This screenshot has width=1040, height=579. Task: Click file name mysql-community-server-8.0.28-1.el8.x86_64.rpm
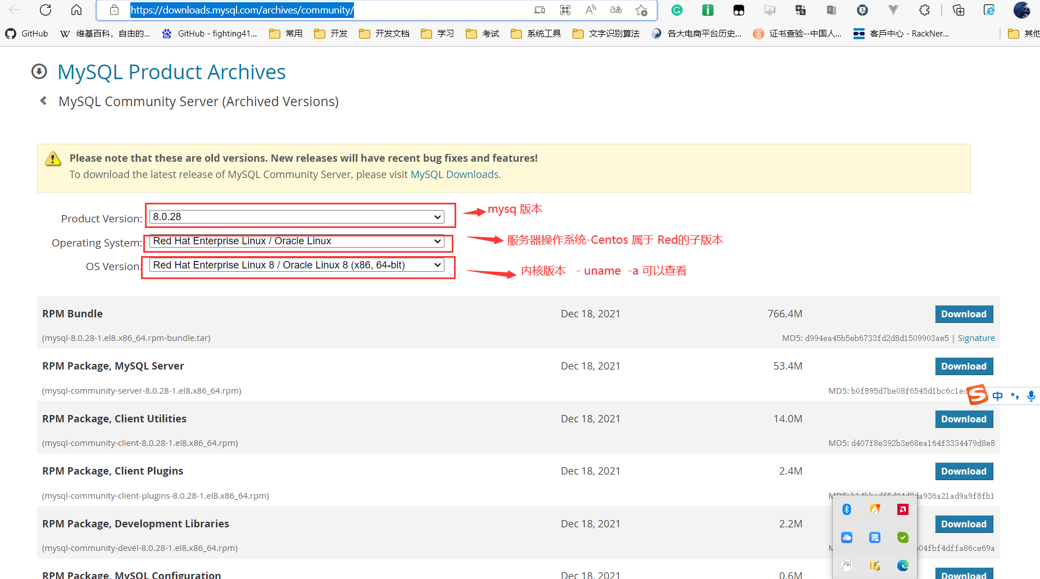142,391
